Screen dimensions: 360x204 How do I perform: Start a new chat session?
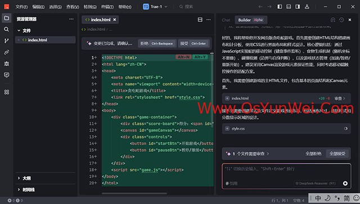[333, 20]
